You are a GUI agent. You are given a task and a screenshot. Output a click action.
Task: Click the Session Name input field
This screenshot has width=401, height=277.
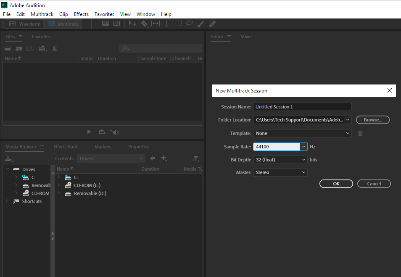tap(302, 107)
